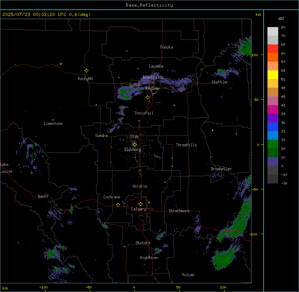Click the asterisk marker east of Innisfail
This screenshot has height=292, width=299.
pos(174,105)
